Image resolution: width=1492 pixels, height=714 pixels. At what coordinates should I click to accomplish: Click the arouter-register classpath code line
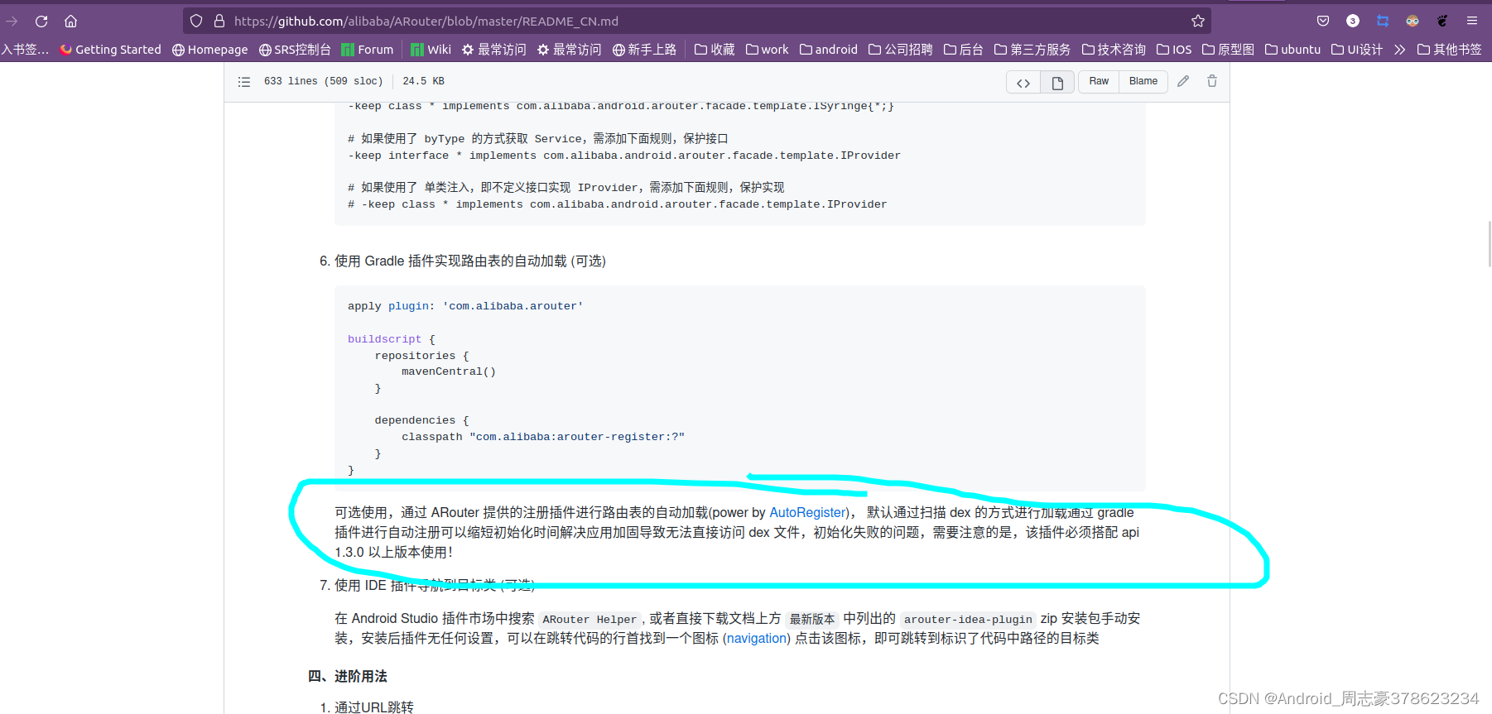[543, 437]
